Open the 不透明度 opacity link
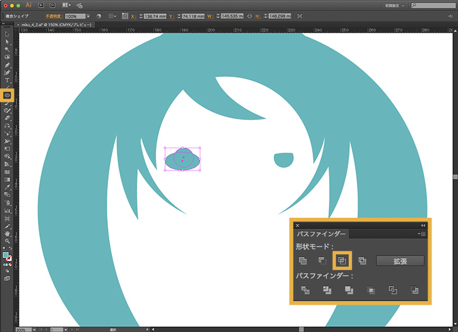Image resolution: width=458 pixels, height=332 pixels. (x=54, y=16)
